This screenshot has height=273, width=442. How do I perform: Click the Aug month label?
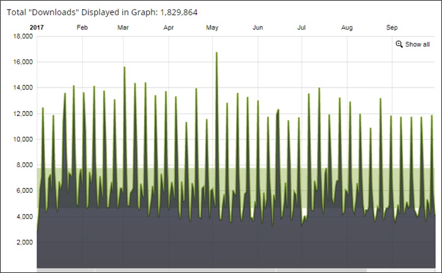point(347,28)
